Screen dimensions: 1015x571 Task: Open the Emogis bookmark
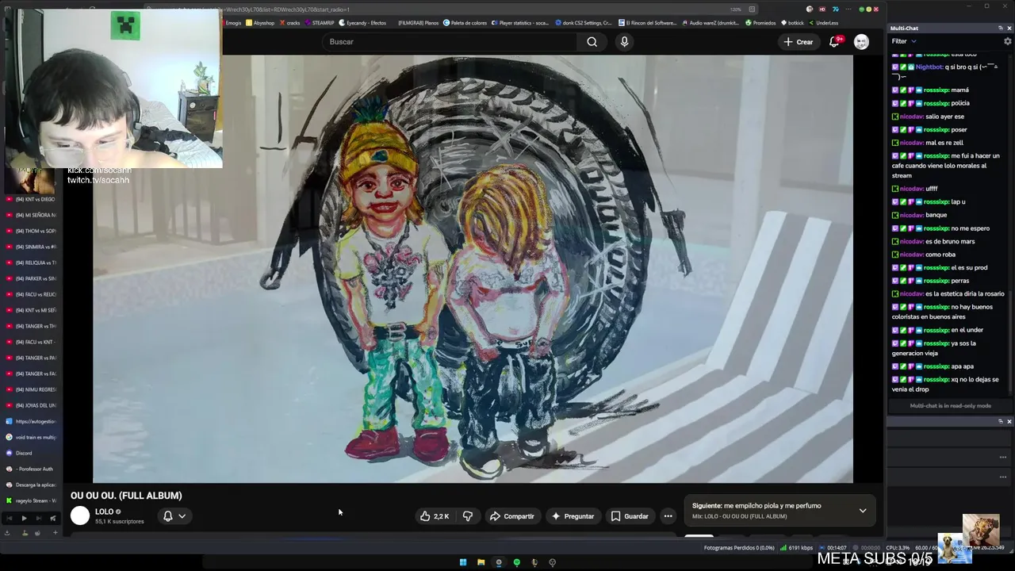(x=231, y=23)
